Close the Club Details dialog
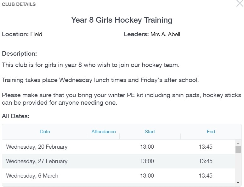This screenshot has height=187, width=244. coord(240,4)
